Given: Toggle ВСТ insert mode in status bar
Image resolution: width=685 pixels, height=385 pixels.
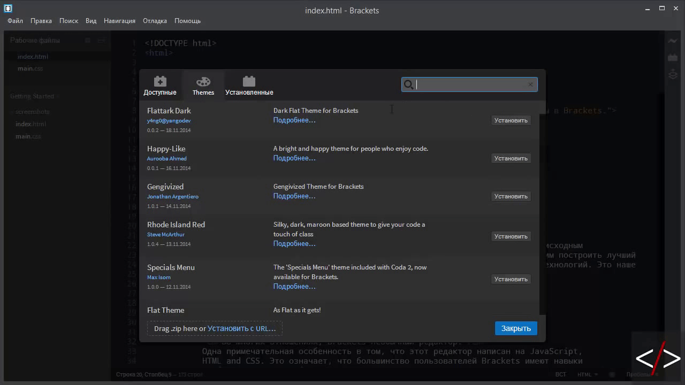Looking at the screenshot, I should (560, 374).
